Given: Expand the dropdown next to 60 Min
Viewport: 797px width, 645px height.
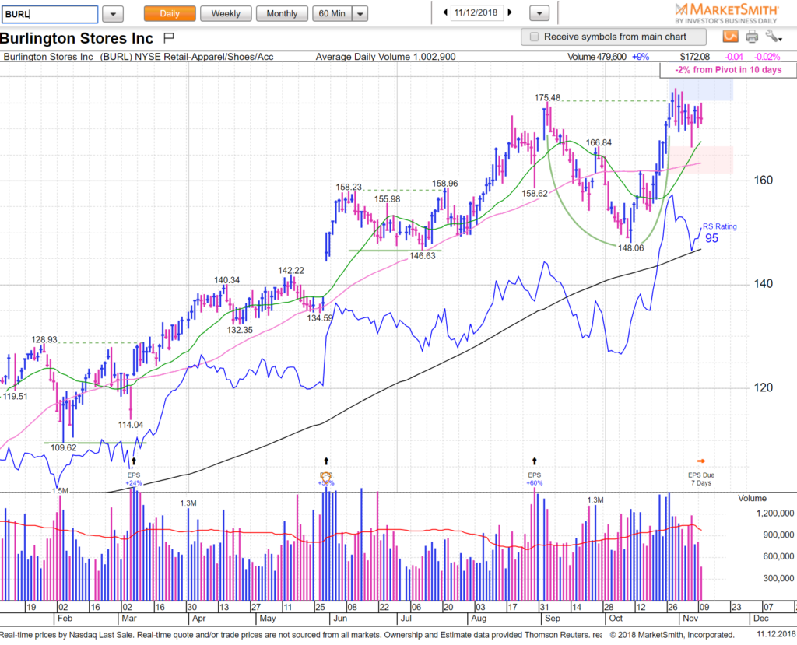Looking at the screenshot, I should (360, 14).
